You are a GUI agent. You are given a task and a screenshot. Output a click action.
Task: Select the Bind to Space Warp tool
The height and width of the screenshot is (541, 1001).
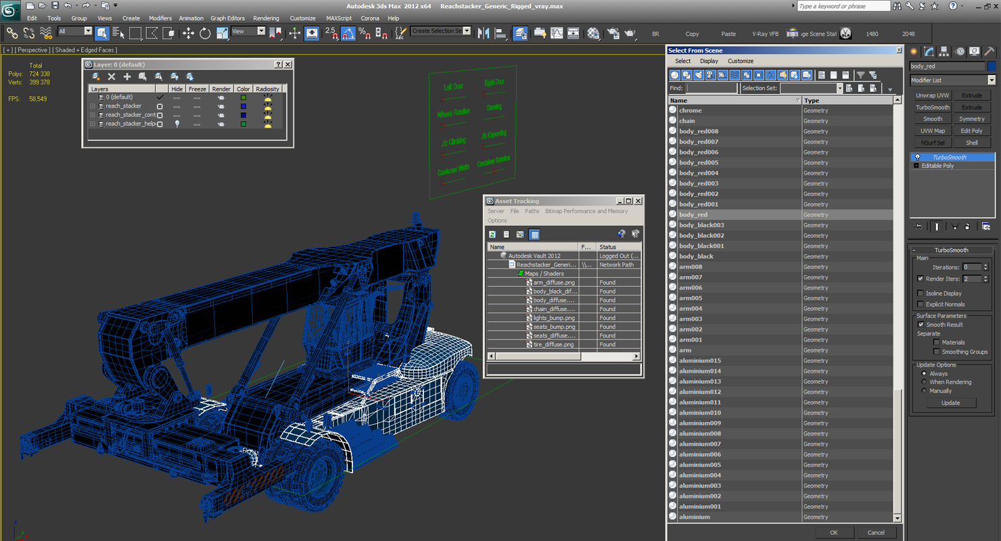point(46,32)
